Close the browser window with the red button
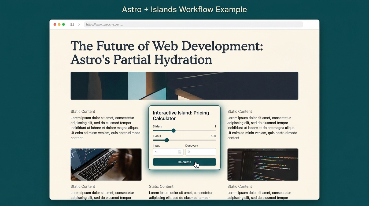The width and height of the screenshot is (369, 206). 55,24
